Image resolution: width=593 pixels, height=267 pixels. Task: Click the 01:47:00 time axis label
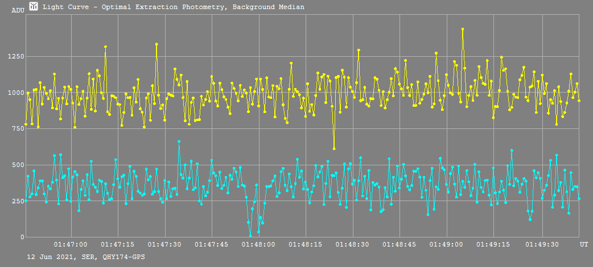click(x=71, y=244)
